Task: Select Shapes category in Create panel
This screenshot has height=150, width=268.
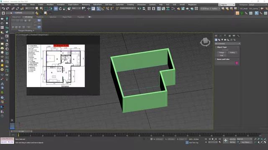Action: coord(219,40)
